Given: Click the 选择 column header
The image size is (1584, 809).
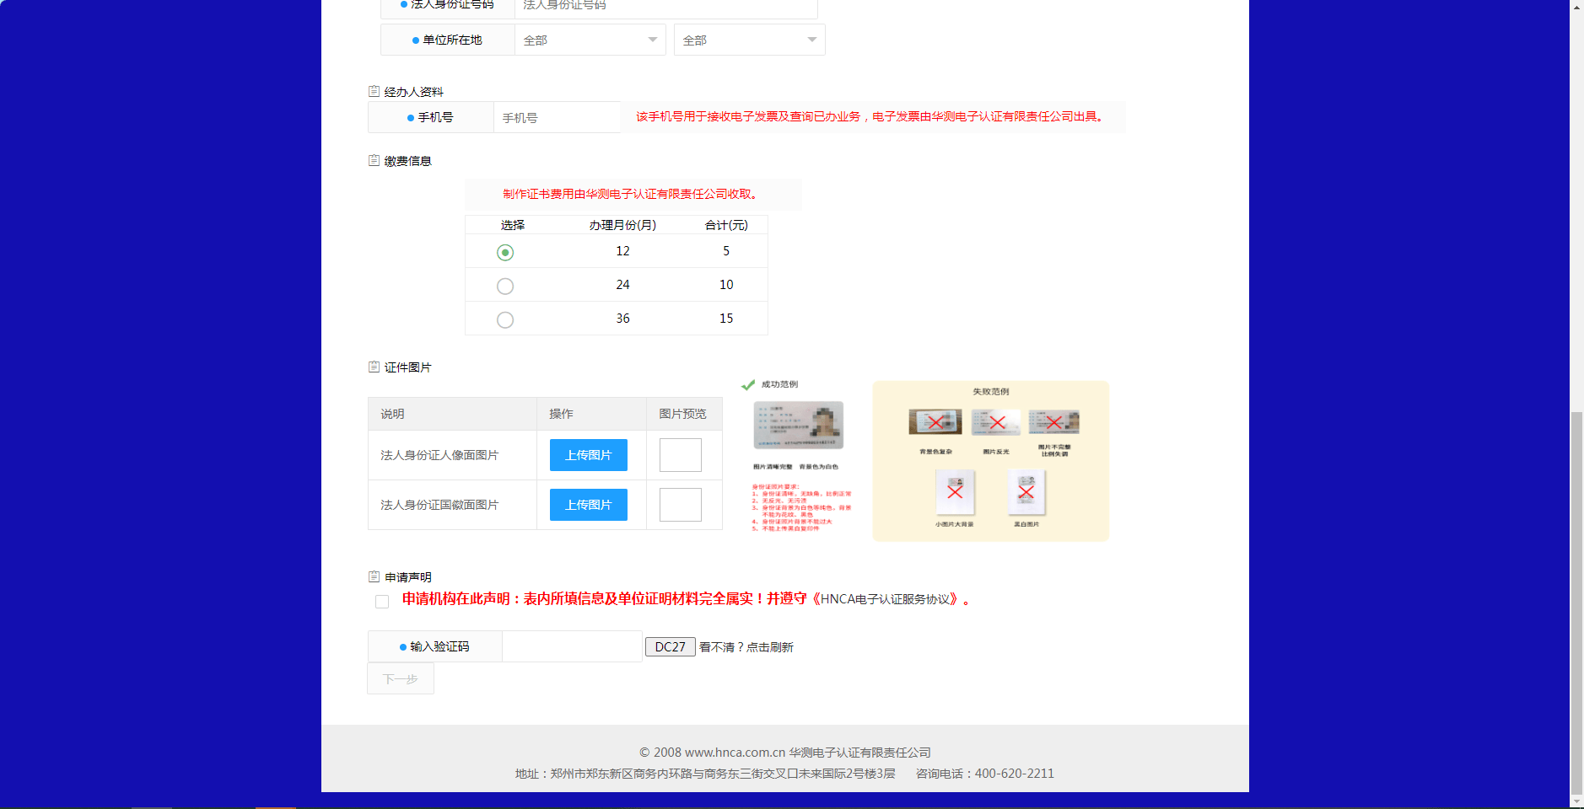Looking at the screenshot, I should [x=513, y=225].
